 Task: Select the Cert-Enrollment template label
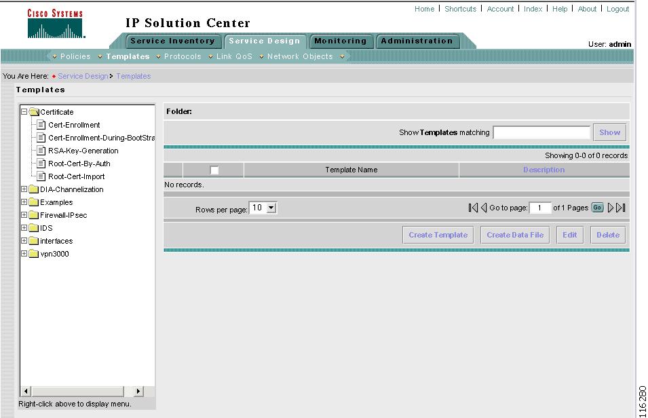click(x=74, y=124)
